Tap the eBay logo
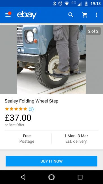Viewport: 103px width, 184px height. click(27, 15)
